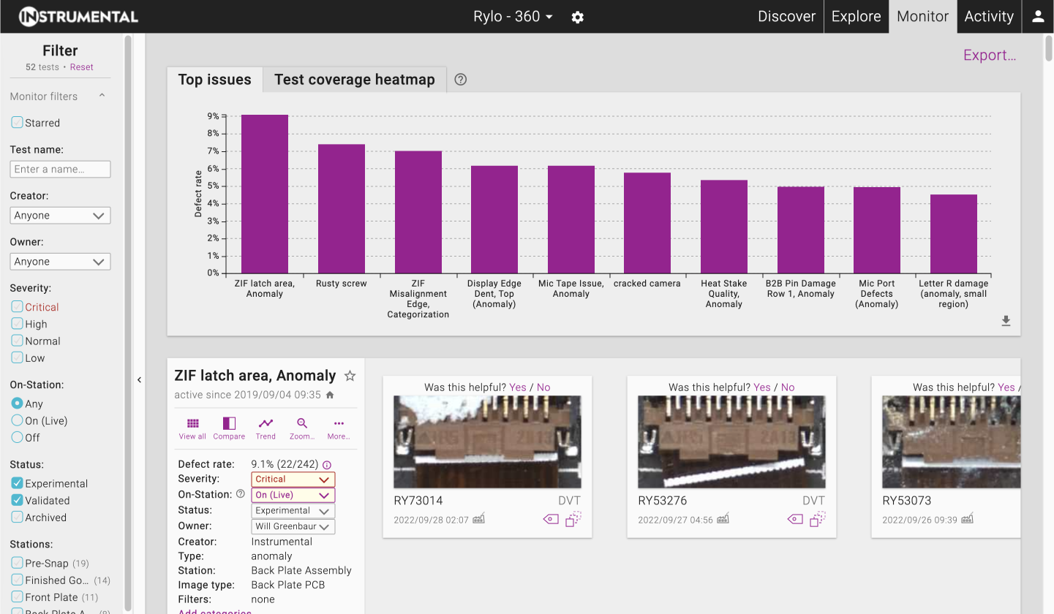The height and width of the screenshot is (614, 1054).
Task: Expand the Severity Critical dropdown
Action: pos(293,480)
